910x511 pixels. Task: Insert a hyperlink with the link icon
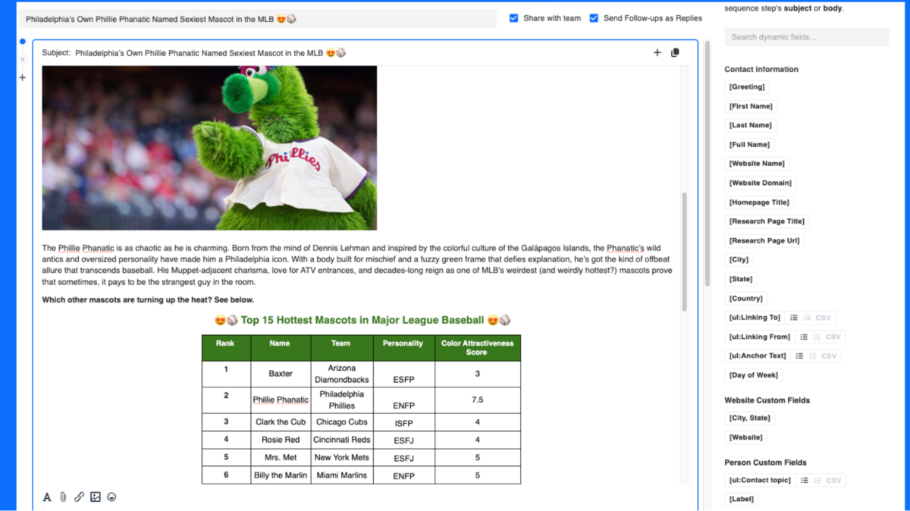(x=79, y=497)
